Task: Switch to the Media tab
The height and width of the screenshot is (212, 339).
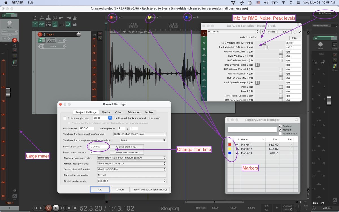Action: (106, 112)
